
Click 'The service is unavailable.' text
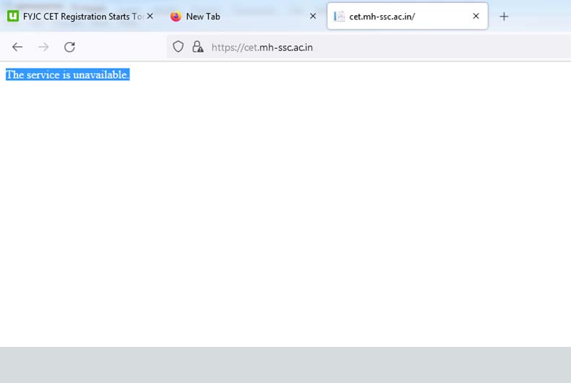68,74
